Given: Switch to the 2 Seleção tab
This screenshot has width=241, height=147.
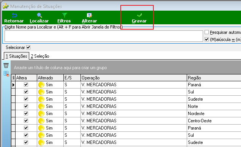Looking at the screenshot, I should pyautogui.click(x=40, y=56).
